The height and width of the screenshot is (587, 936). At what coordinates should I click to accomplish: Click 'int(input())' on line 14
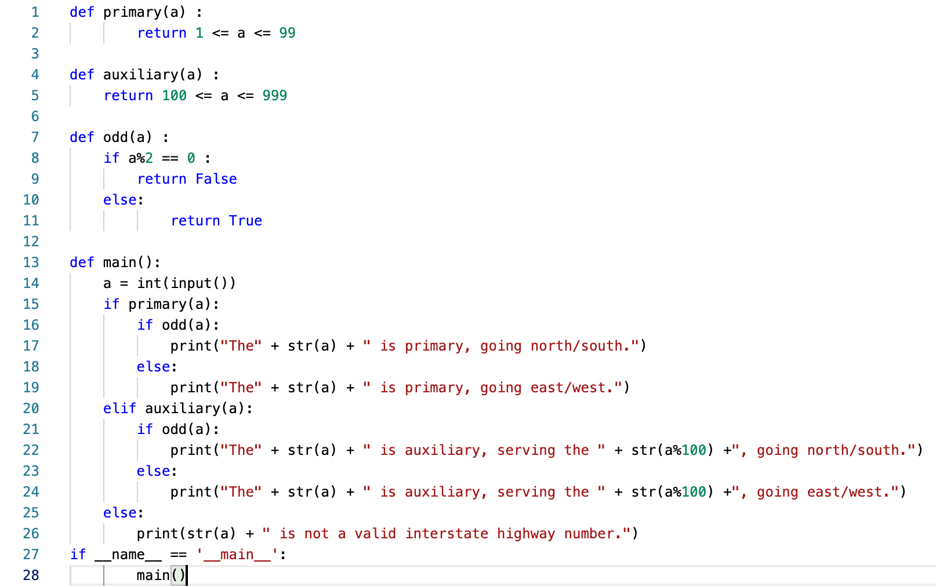187,283
